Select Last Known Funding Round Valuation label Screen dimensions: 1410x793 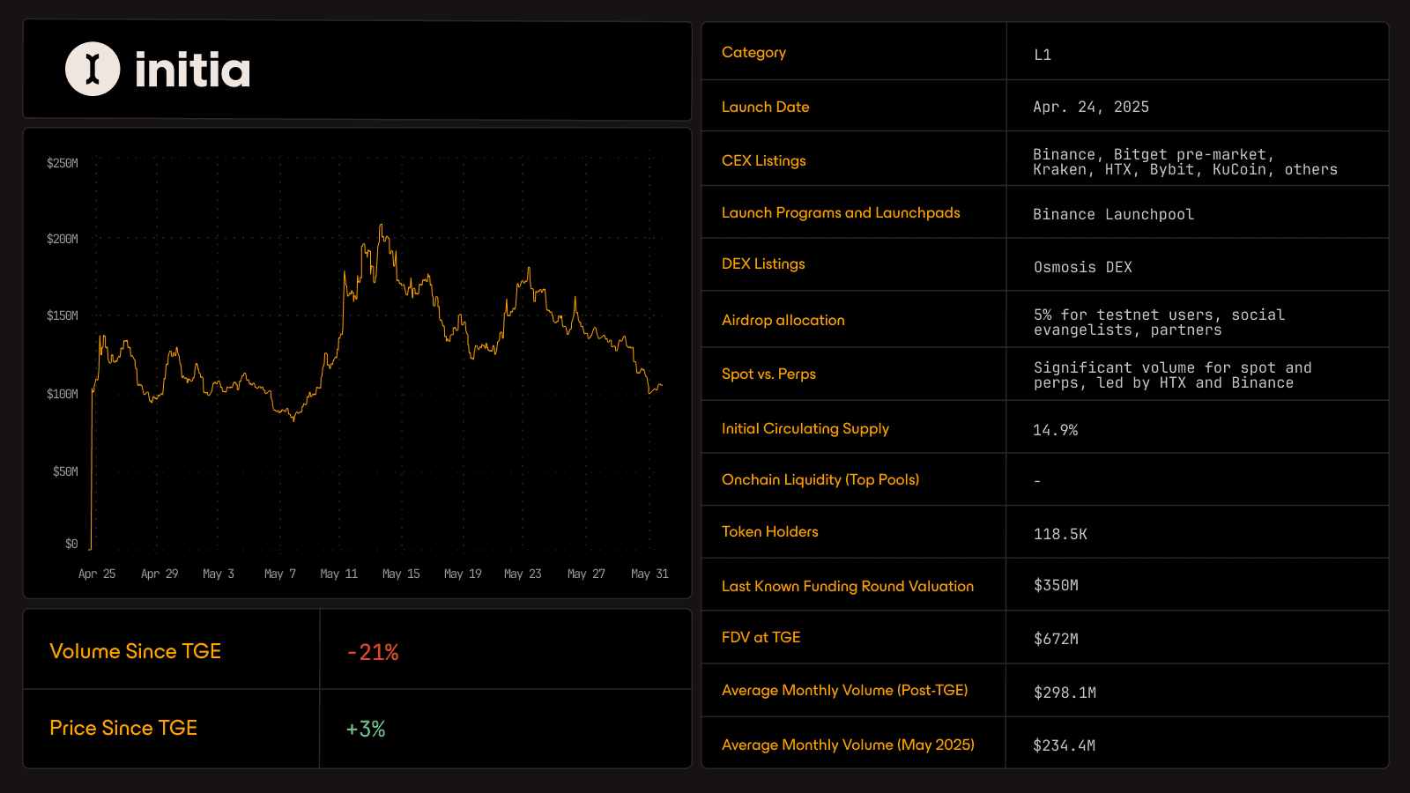coord(848,586)
